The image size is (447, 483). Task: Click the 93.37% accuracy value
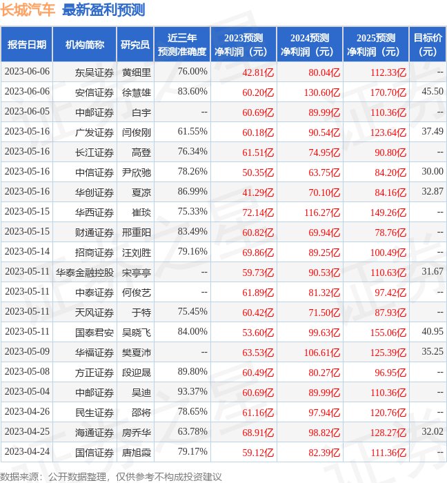pyautogui.click(x=192, y=391)
